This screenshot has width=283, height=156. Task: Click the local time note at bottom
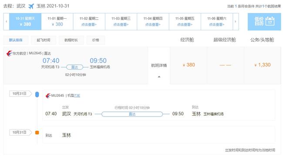point(250,150)
